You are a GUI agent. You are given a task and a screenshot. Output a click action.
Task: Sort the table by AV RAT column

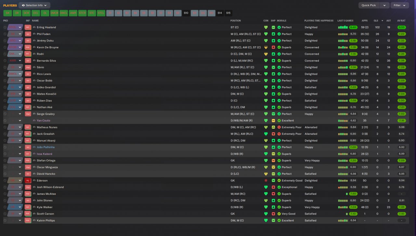click(401, 21)
